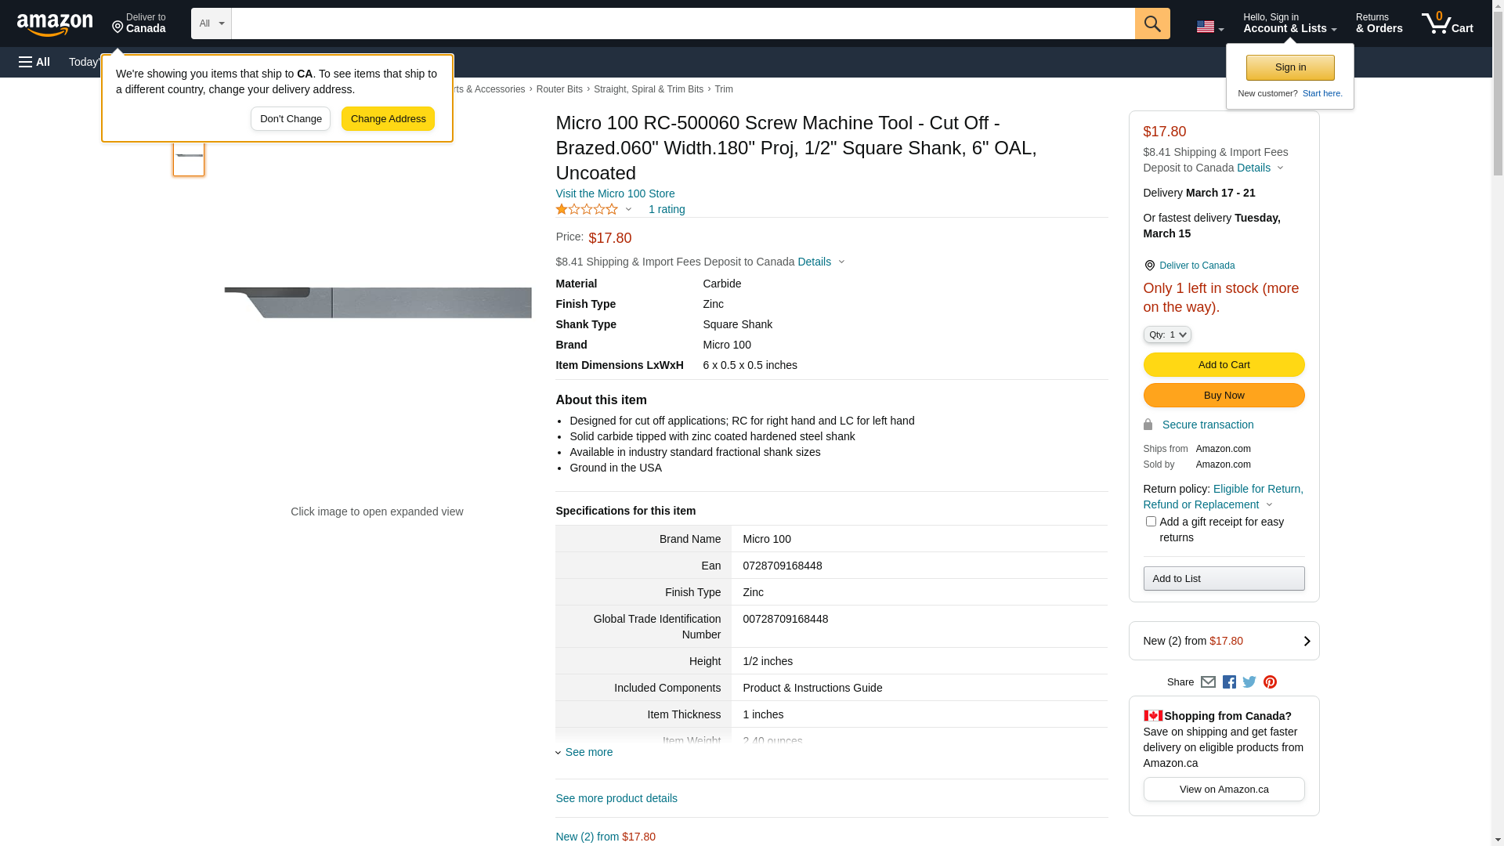
Task: Click the Amazon logo
Action: (x=55, y=24)
